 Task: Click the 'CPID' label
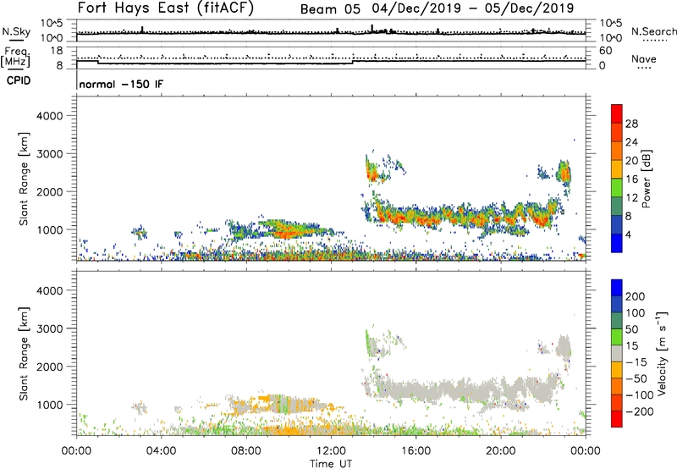(x=19, y=80)
